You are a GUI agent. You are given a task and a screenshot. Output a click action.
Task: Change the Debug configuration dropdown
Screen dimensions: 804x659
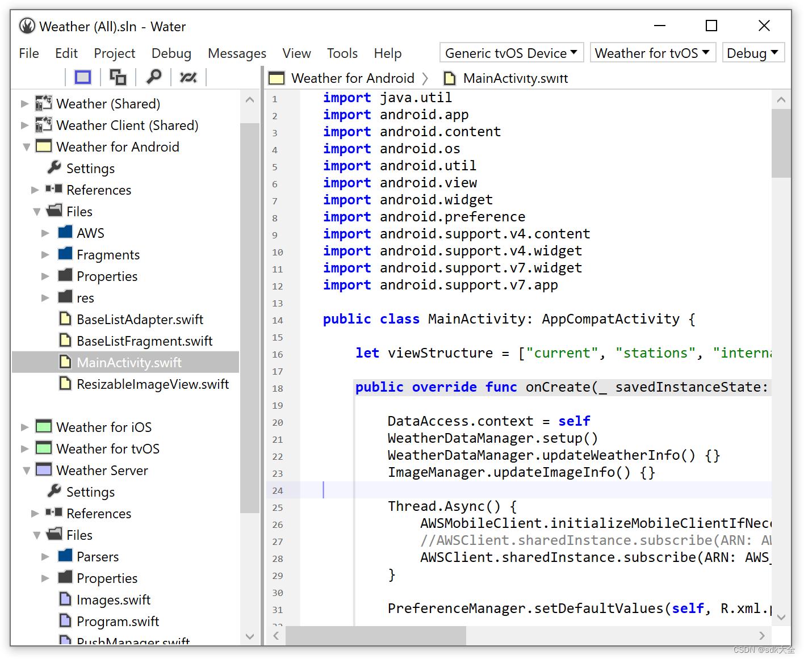(753, 52)
